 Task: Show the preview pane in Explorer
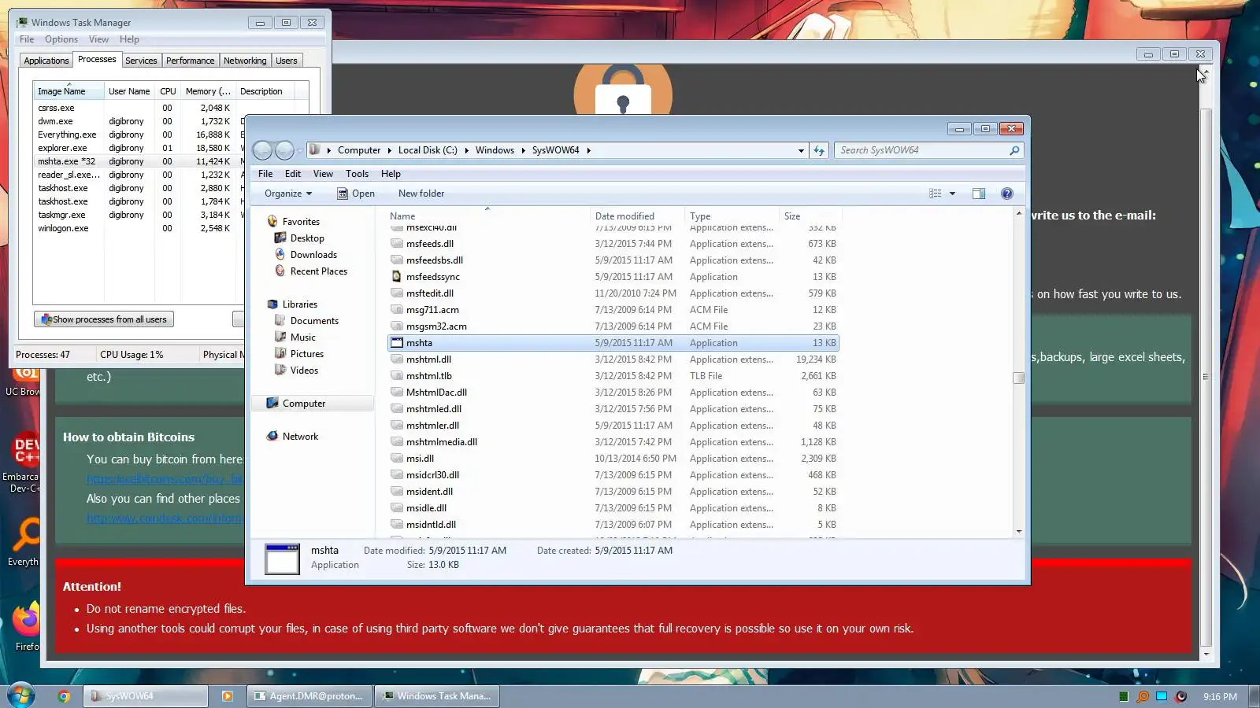click(979, 194)
